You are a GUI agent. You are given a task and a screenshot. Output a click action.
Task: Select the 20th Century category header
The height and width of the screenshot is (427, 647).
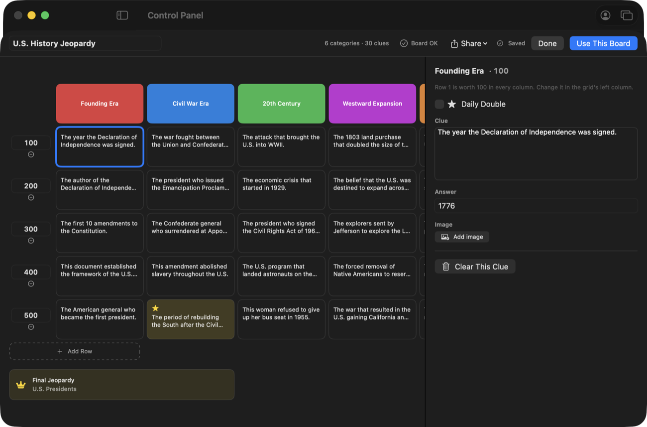pos(281,104)
